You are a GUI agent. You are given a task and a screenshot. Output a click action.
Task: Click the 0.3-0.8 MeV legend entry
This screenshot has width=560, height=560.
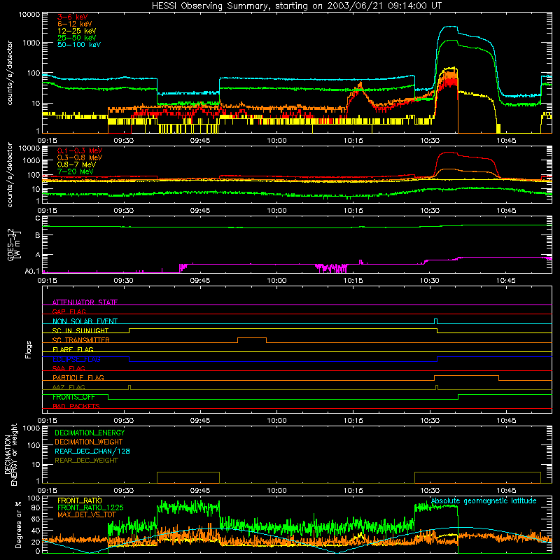(x=80, y=157)
